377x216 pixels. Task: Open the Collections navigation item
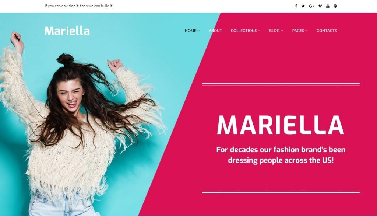point(244,31)
